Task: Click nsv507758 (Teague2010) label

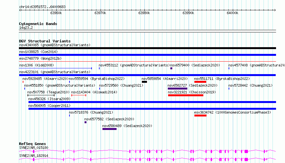Action: click(x=48, y=92)
